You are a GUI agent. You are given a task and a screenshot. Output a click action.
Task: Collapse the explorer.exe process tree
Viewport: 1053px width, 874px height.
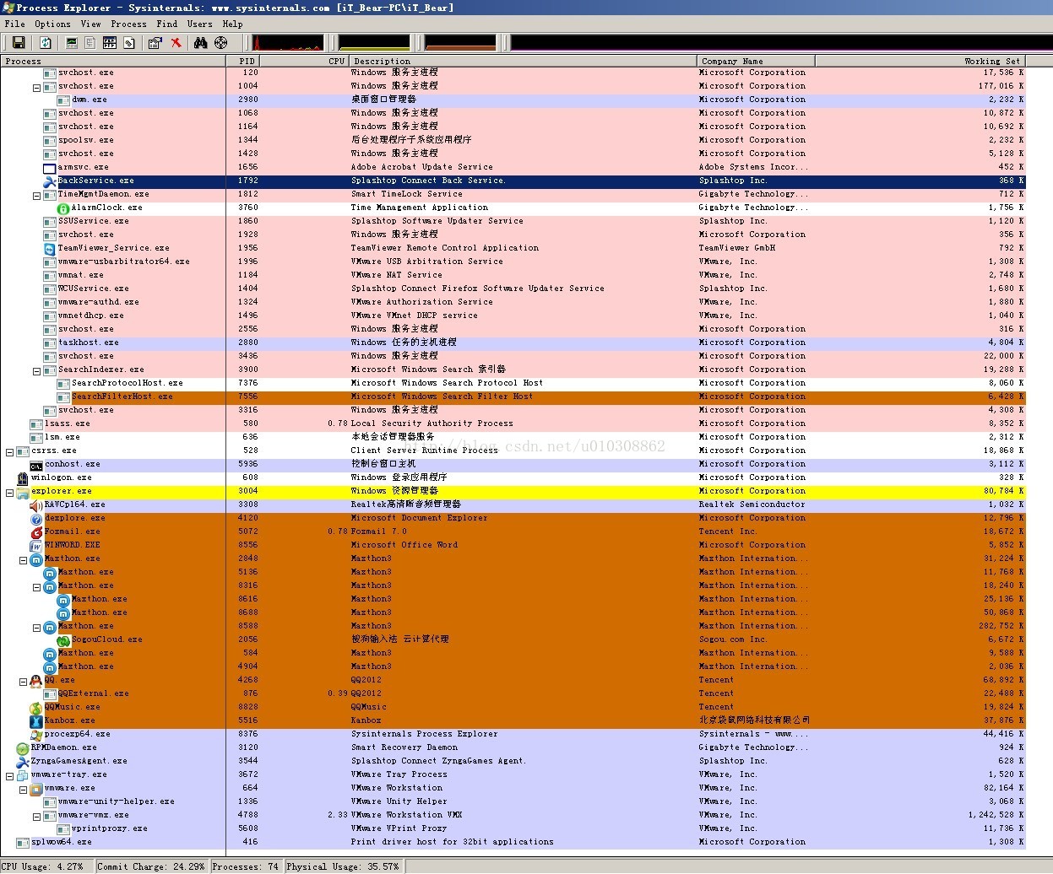coord(9,492)
